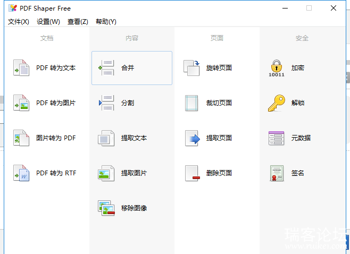Screen dimensions: 350x254
Task: Select the 页面 column header
Action: 217,38
